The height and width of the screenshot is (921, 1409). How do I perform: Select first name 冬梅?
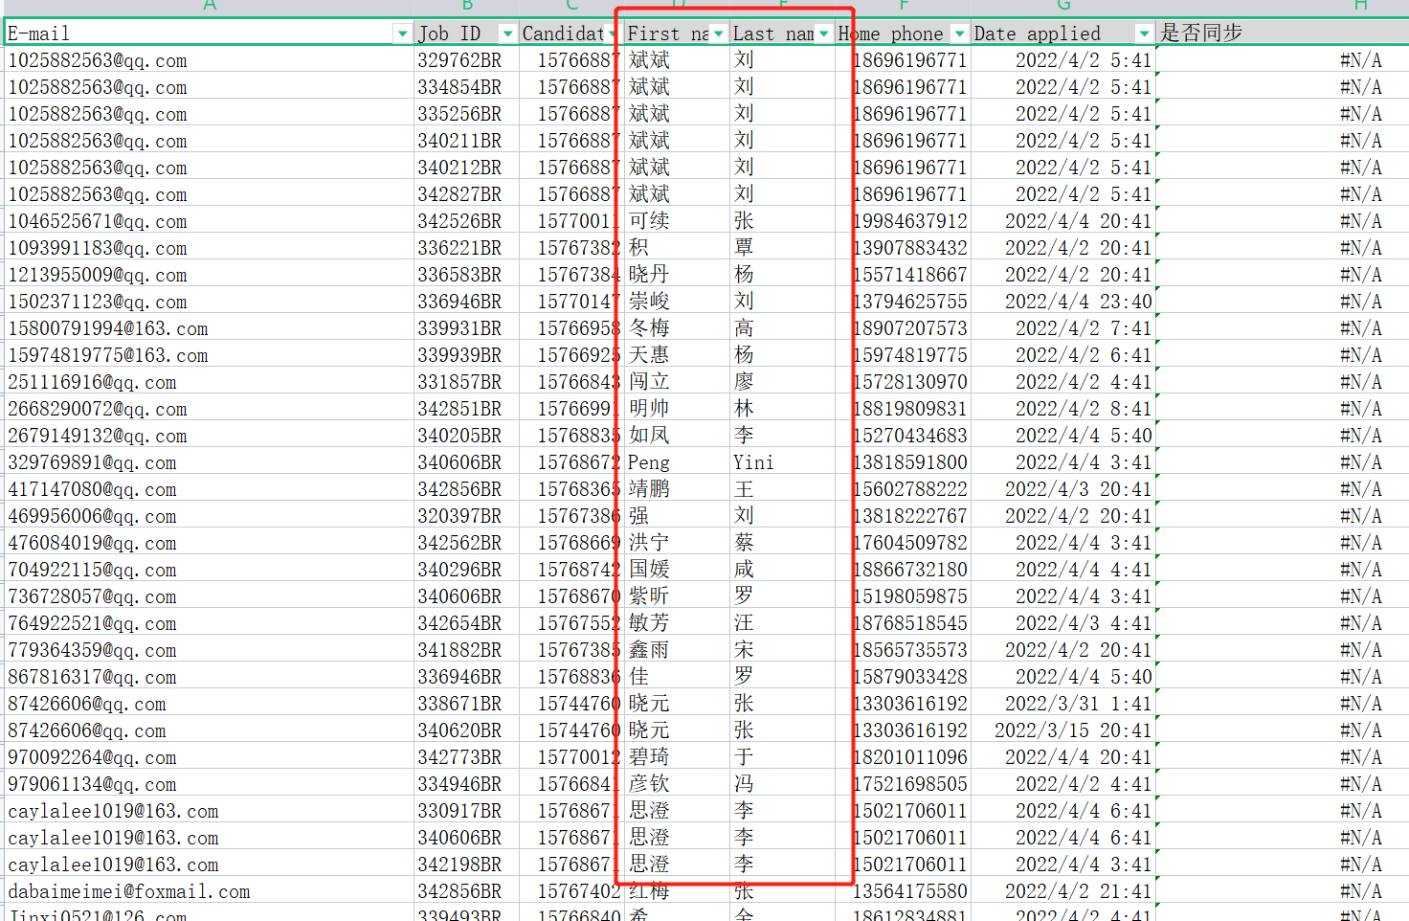click(x=649, y=328)
